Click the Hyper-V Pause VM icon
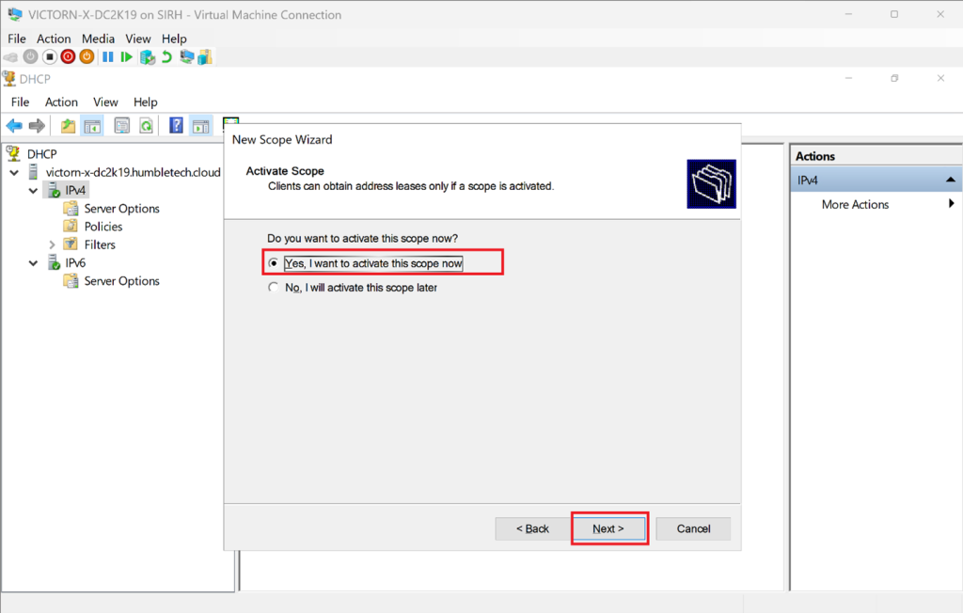Screen dimensions: 963x613 click(x=108, y=57)
